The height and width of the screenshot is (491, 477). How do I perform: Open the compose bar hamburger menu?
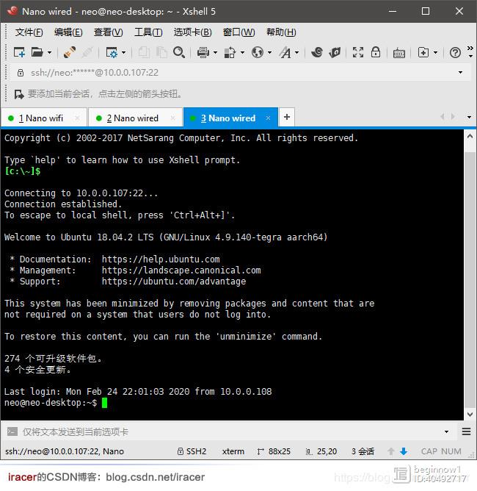[x=466, y=431]
